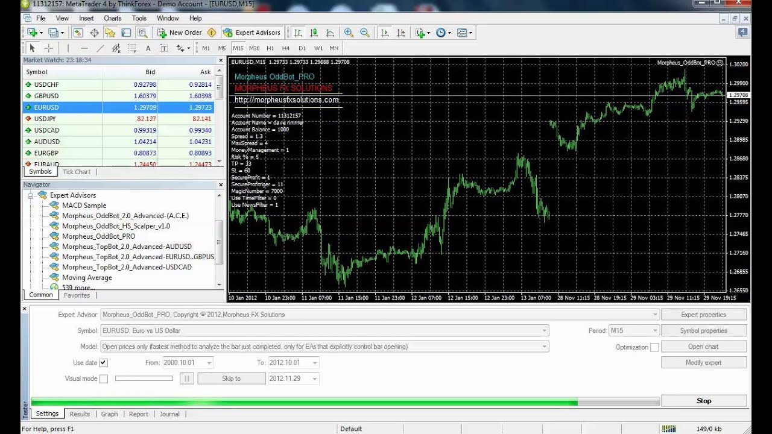Click the Stop button
Screen dimensions: 772x434
tap(704, 401)
